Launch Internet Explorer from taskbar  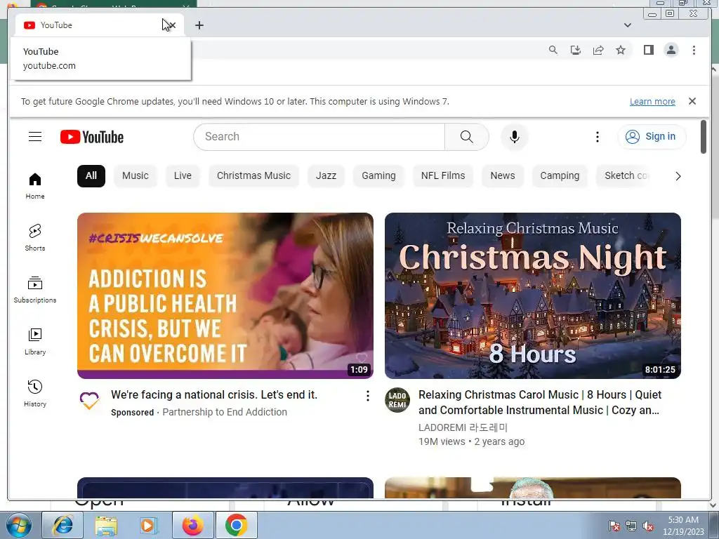point(62,525)
